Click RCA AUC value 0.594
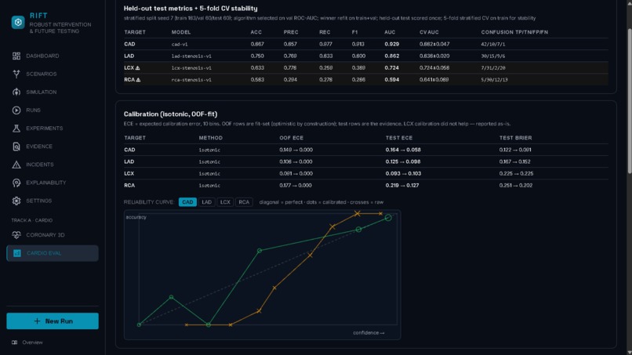This screenshot has width=632, height=355. coord(391,80)
